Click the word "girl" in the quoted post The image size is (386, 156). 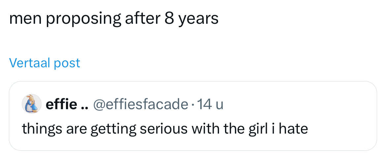coord(257,128)
